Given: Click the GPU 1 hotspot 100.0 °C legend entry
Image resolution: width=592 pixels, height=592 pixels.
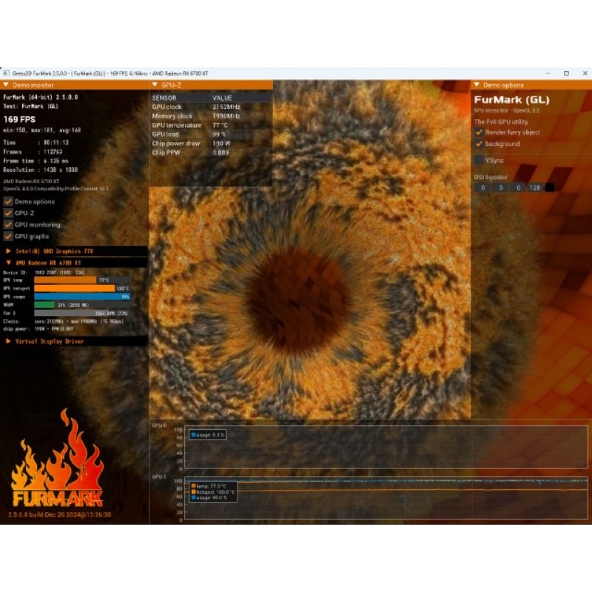Looking at the screenshot, I should point(213,492).
